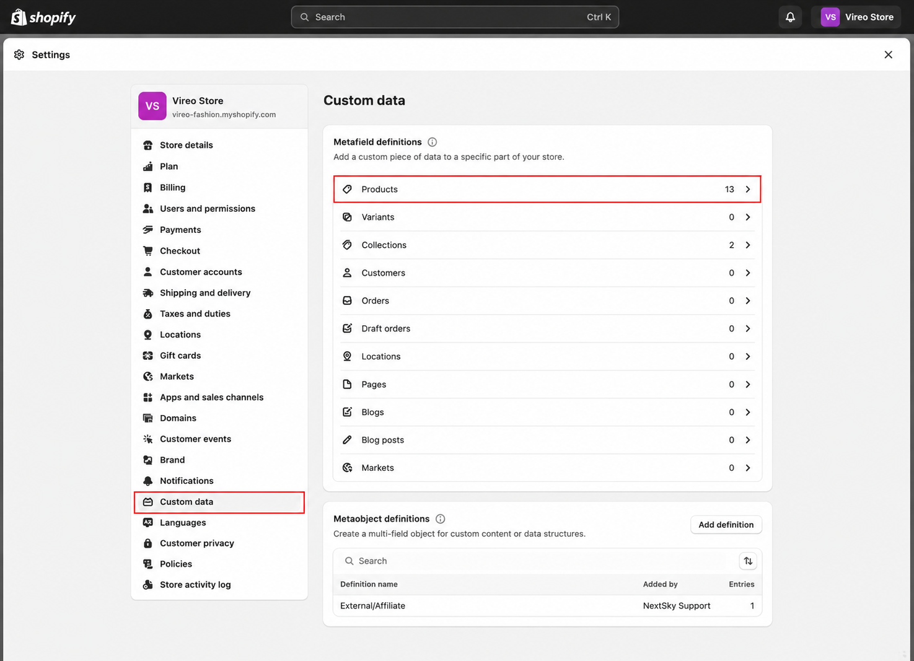
Task: Open Store activity log
Action: click(x=219, y=584)
